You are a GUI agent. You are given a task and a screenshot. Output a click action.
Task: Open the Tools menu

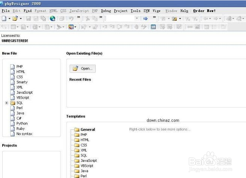(x=136, y=11)
